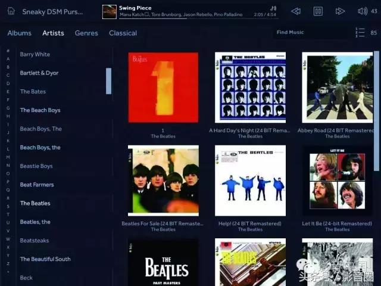
Task: Click the volume speaker icon
Action: tap(363, 11)
